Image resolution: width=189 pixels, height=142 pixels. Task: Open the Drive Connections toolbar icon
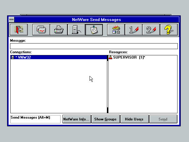click(x=41, y=30)
